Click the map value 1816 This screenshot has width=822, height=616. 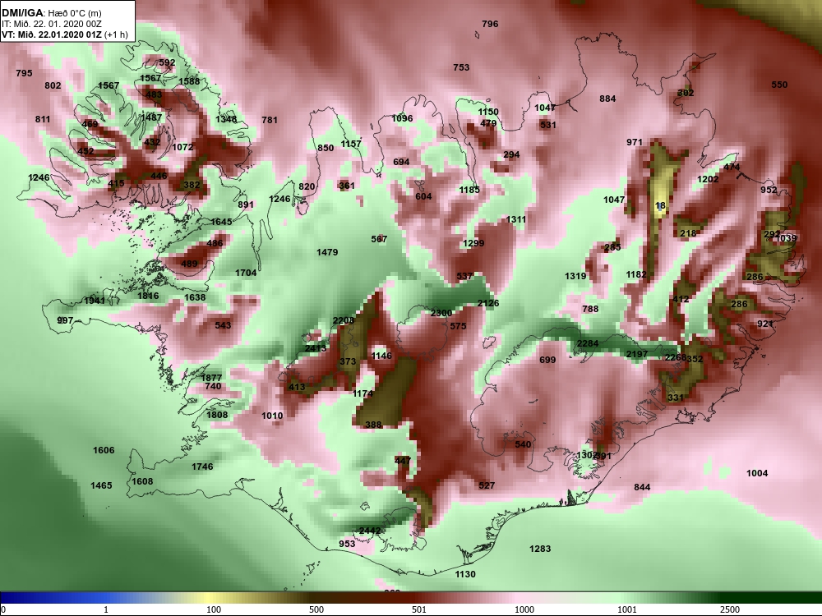coord(148,296)
